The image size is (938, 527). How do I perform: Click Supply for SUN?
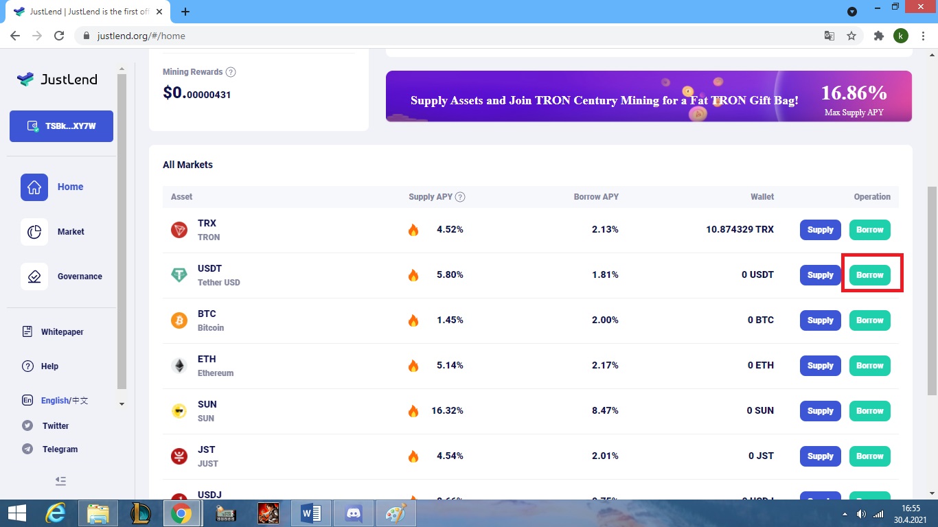click(821, 411)
